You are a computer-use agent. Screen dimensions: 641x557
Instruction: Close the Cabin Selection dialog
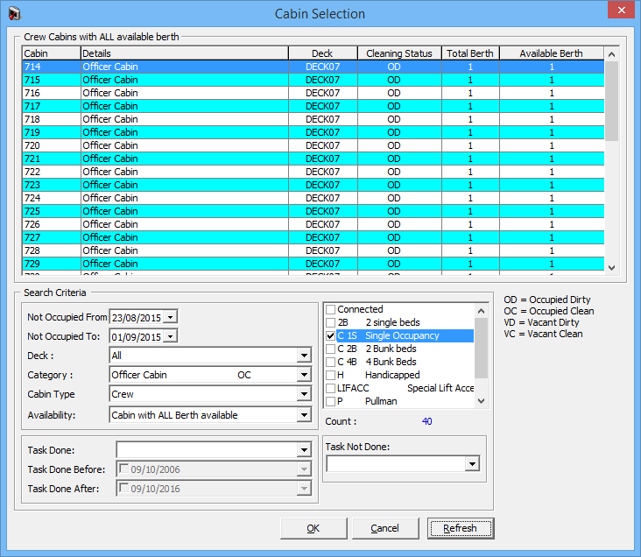pos(621,10)
